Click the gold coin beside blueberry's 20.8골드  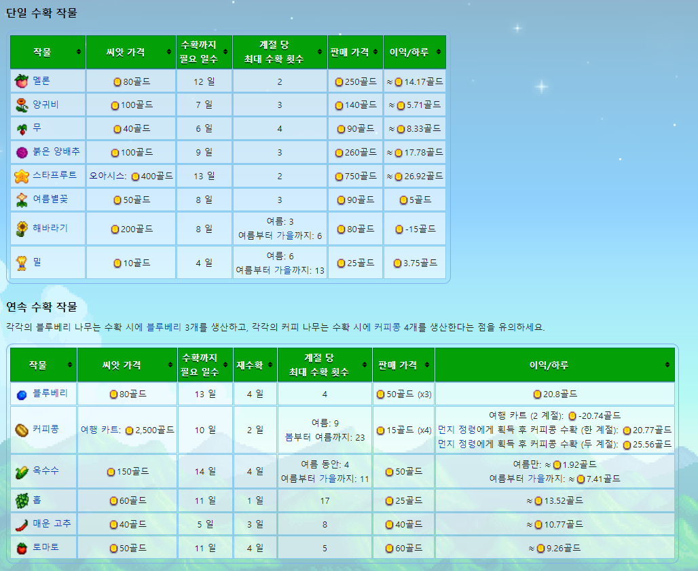537,394
